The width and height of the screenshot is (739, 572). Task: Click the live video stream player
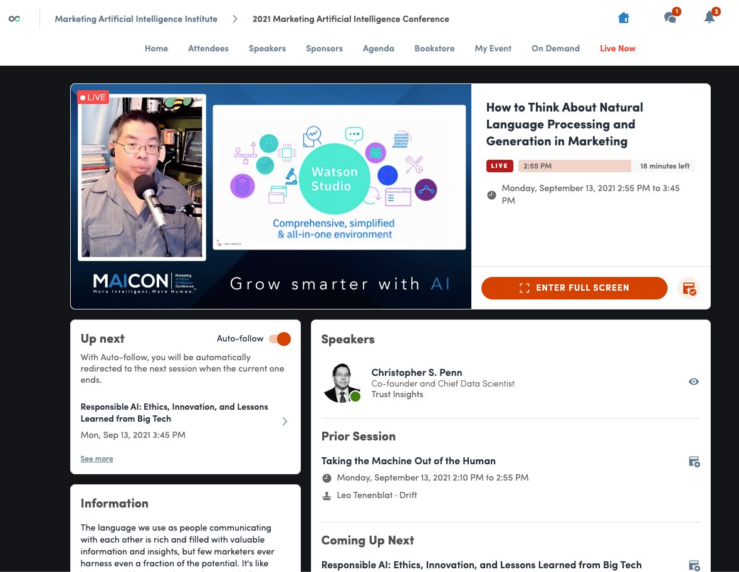271,197
